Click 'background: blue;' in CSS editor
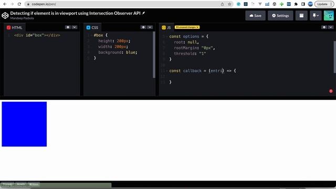 pos(118,52)
